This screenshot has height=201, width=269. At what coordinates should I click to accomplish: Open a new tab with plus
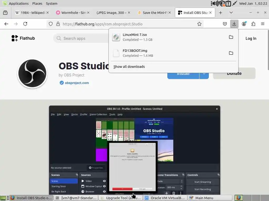tap(220, 13)
